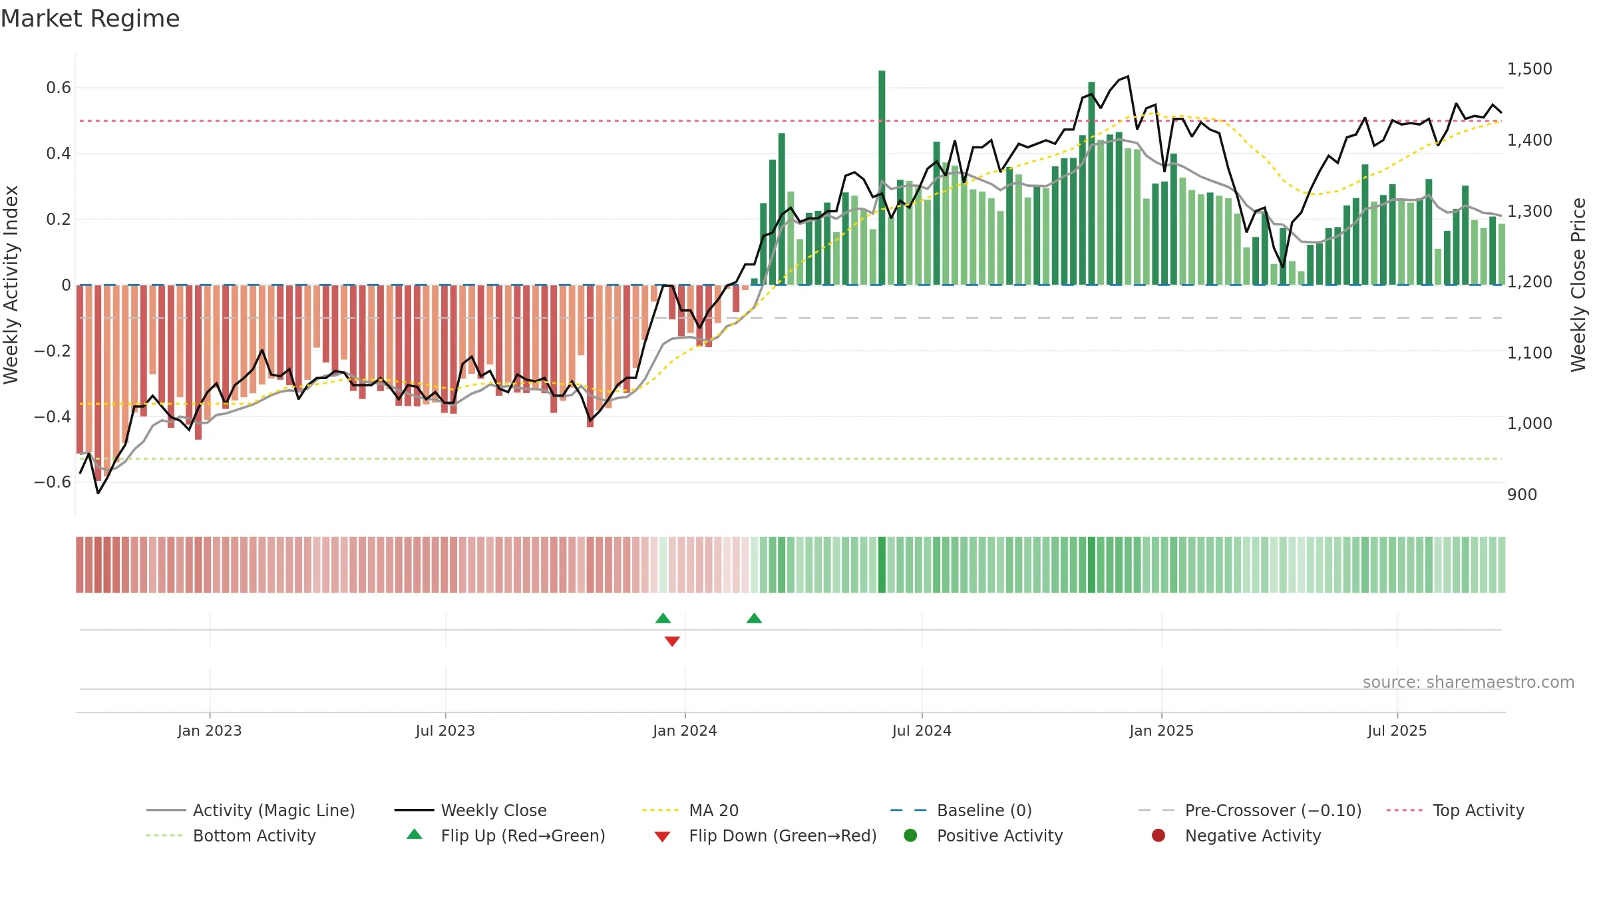Screen dimensions: 1597x898
Task: Click the Weekly Activity Index axis title
Action: click(11, 285)
